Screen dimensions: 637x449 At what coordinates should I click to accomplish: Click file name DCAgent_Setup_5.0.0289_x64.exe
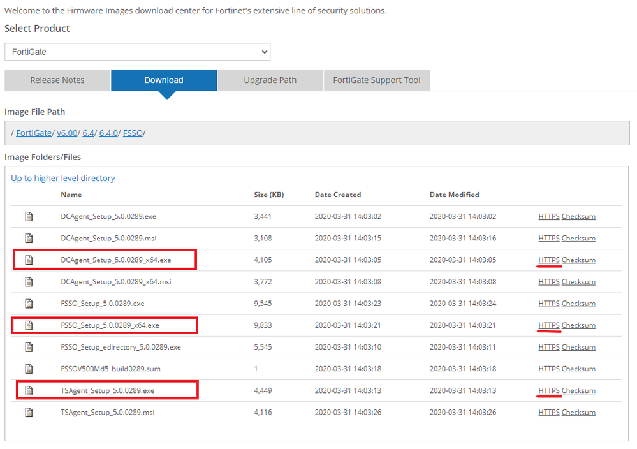click(116, 260)
